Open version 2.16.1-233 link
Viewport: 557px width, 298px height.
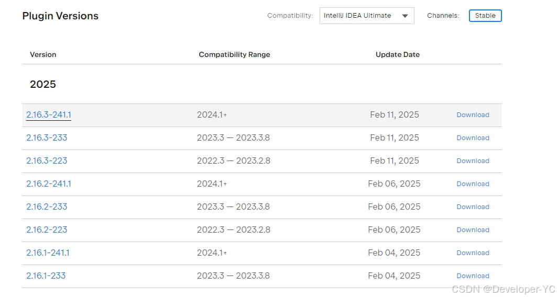coord(46,276)
